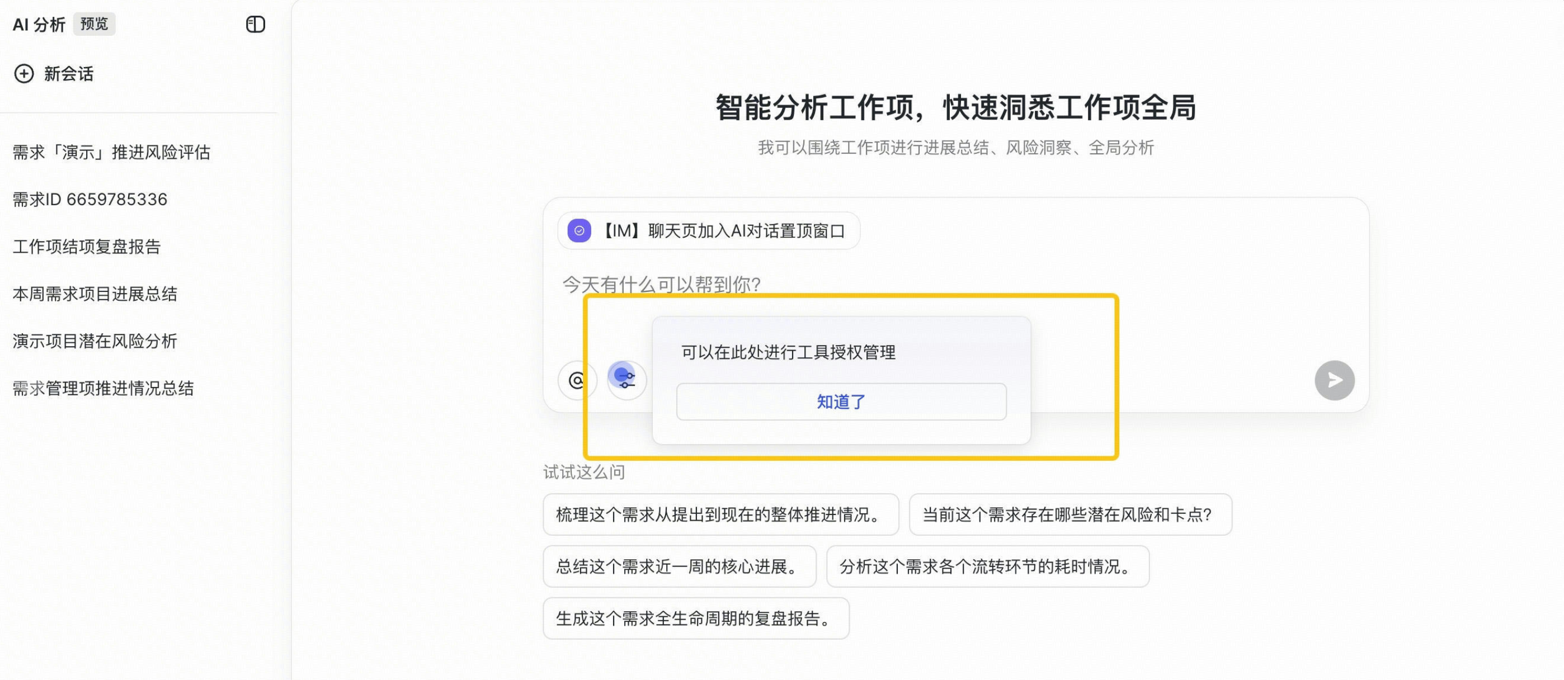Pick suggestion 总结这个需求近一周的核心进展
Viewport: 1564px width, 680px height.
(680, 566)
